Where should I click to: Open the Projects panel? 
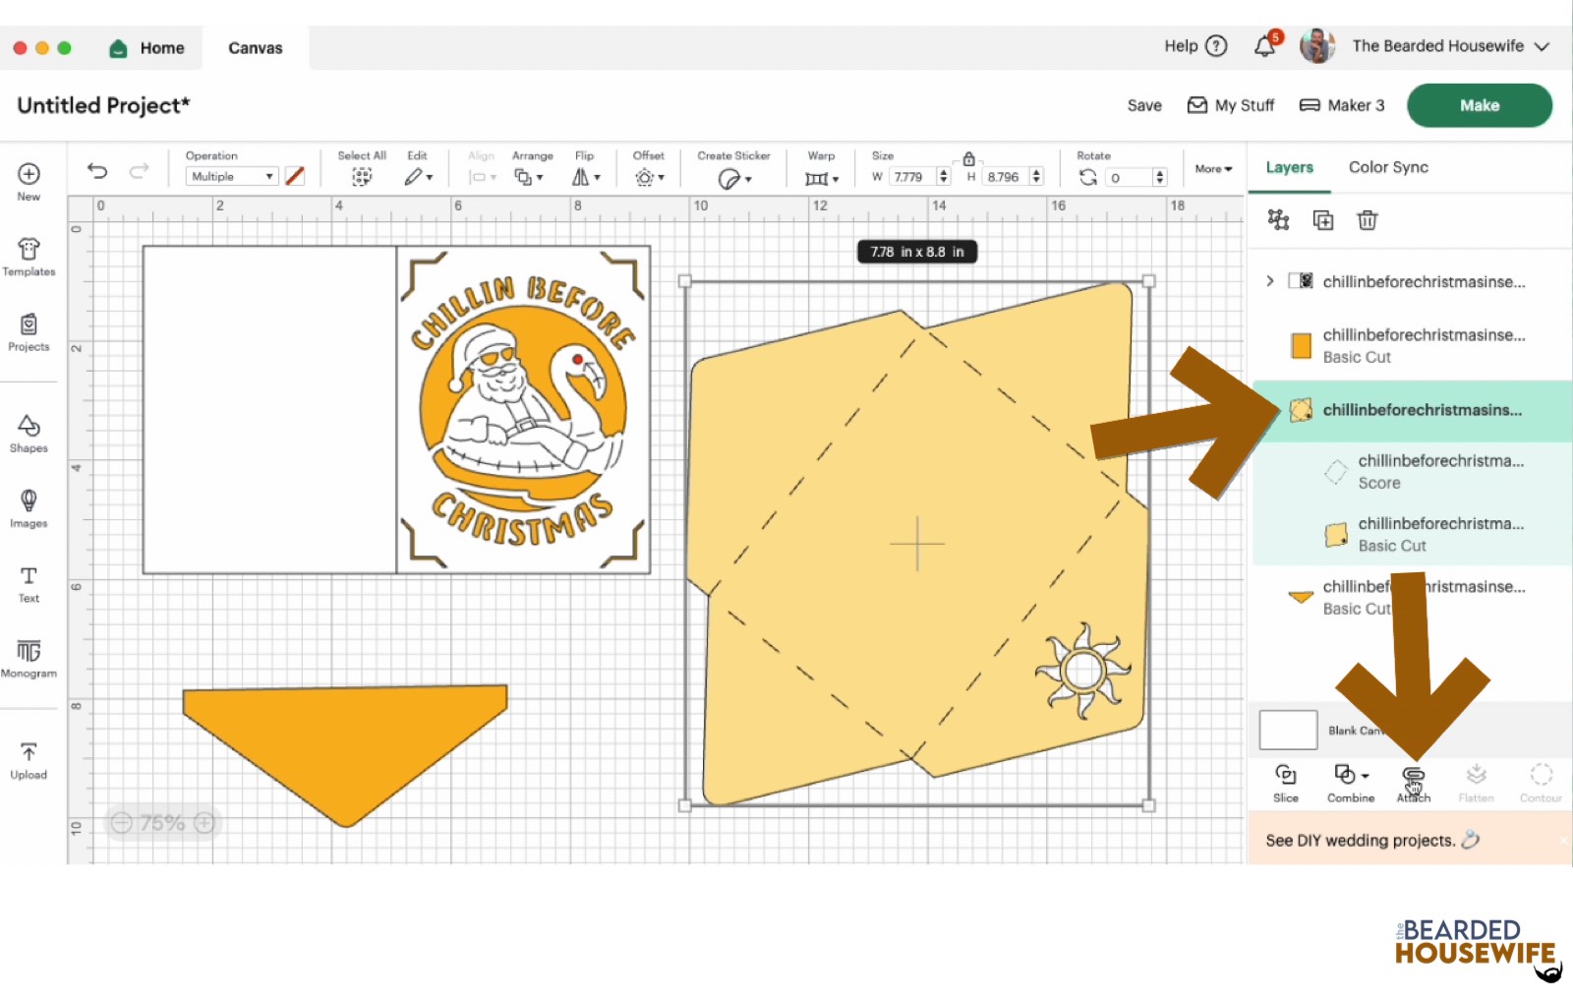[29, 332]
